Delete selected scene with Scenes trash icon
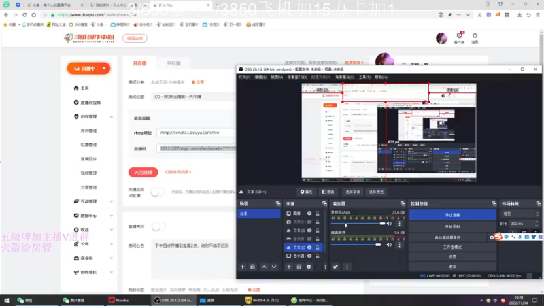 (252, 267)
